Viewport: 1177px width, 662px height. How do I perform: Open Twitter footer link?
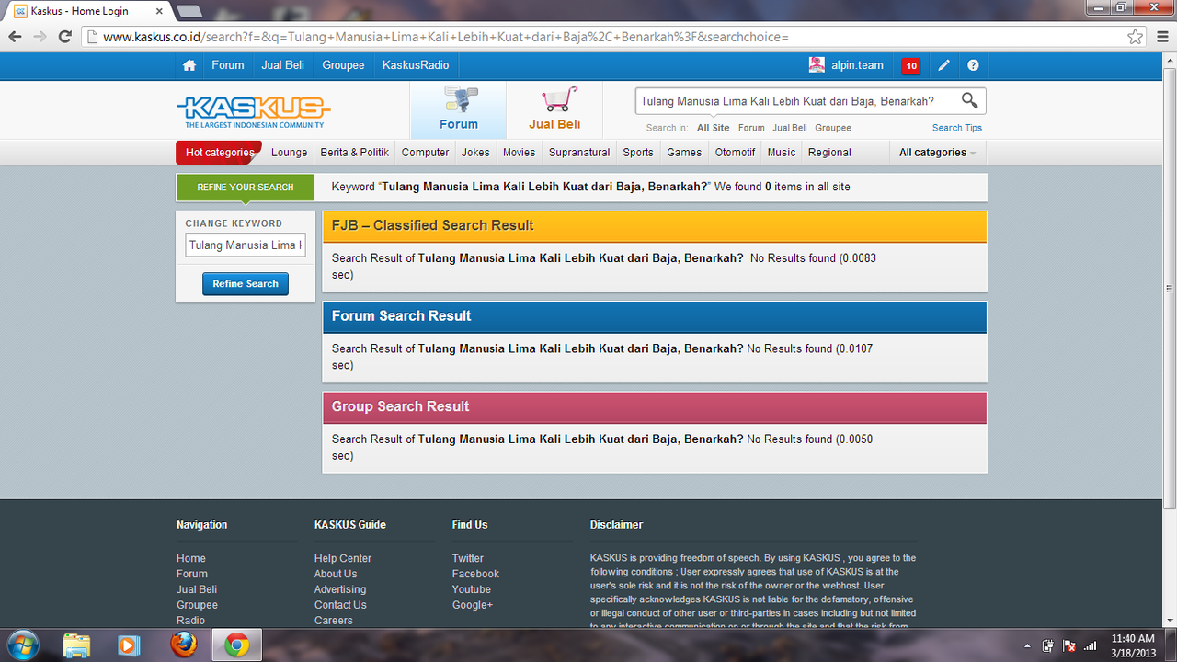click(x=468, y=558)
